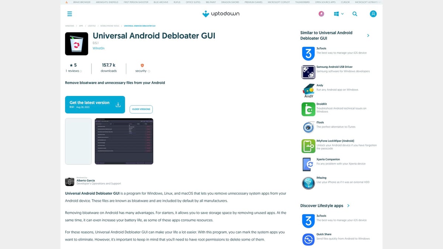
Task: Click the app screenshot thumbnail
Action: 124,141
